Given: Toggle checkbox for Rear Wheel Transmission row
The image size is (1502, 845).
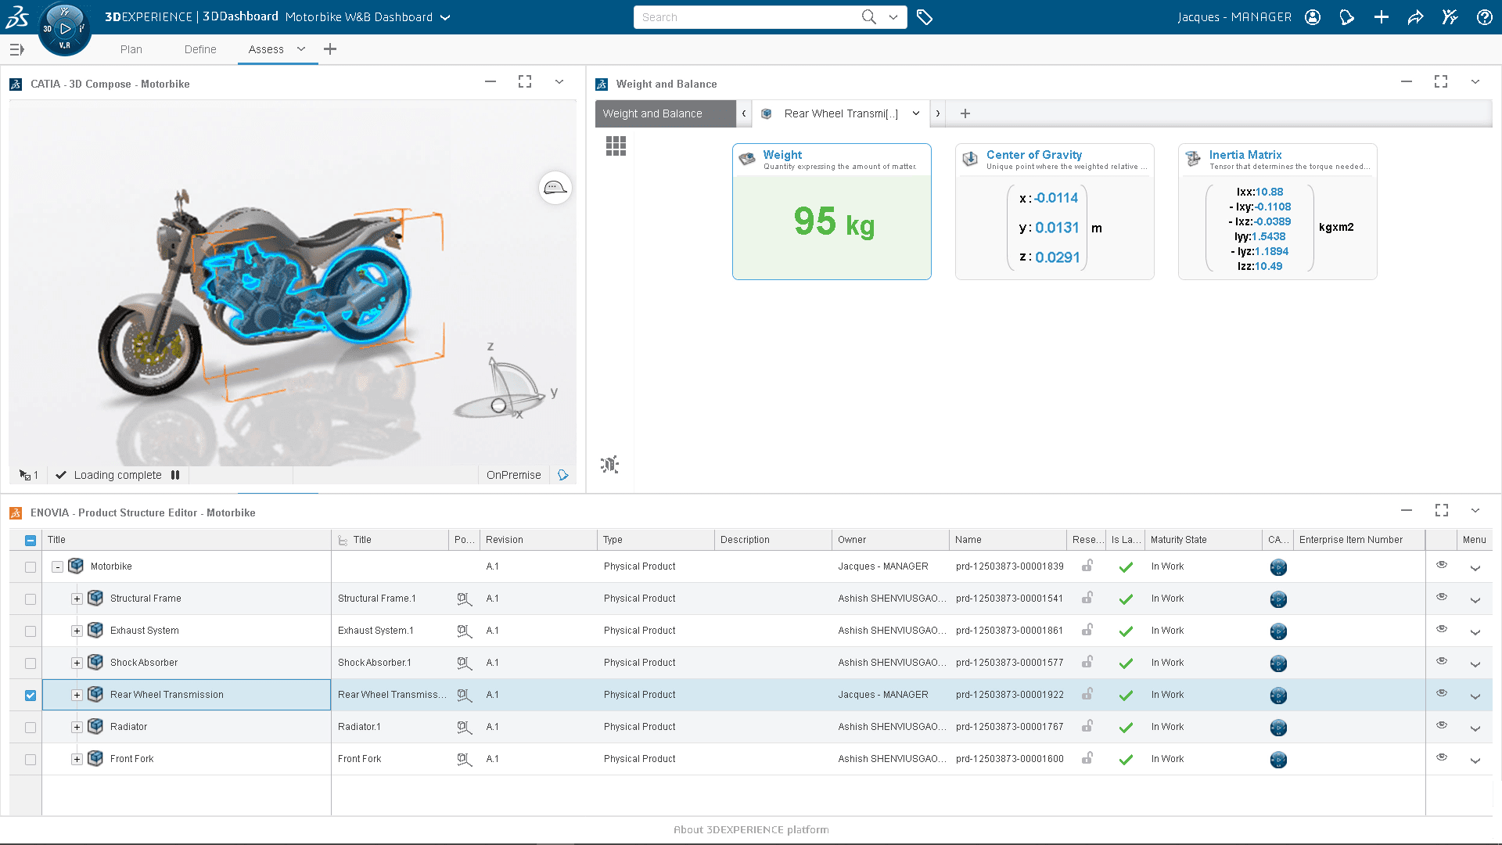Looking at the screenshot, I should coord(30,694).
